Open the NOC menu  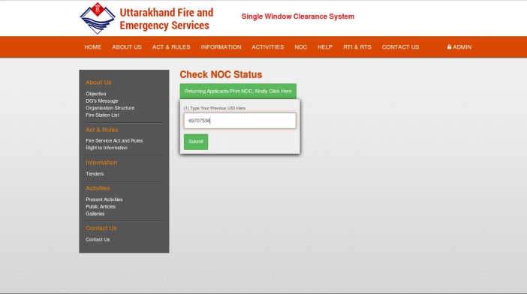click(301, 47)
